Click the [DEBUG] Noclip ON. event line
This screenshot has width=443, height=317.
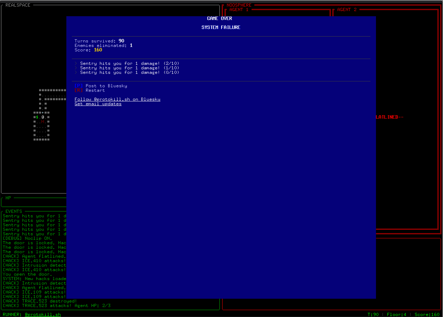(28, 238)
